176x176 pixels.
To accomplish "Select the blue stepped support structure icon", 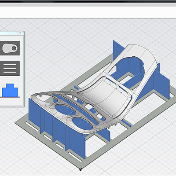I will 10,90.
